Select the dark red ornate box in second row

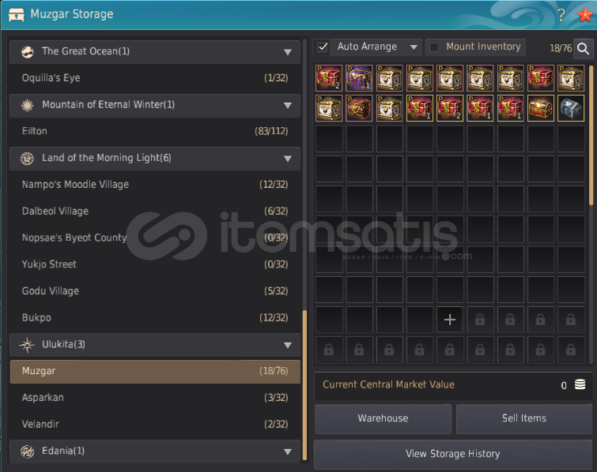(x=359, y=108)
